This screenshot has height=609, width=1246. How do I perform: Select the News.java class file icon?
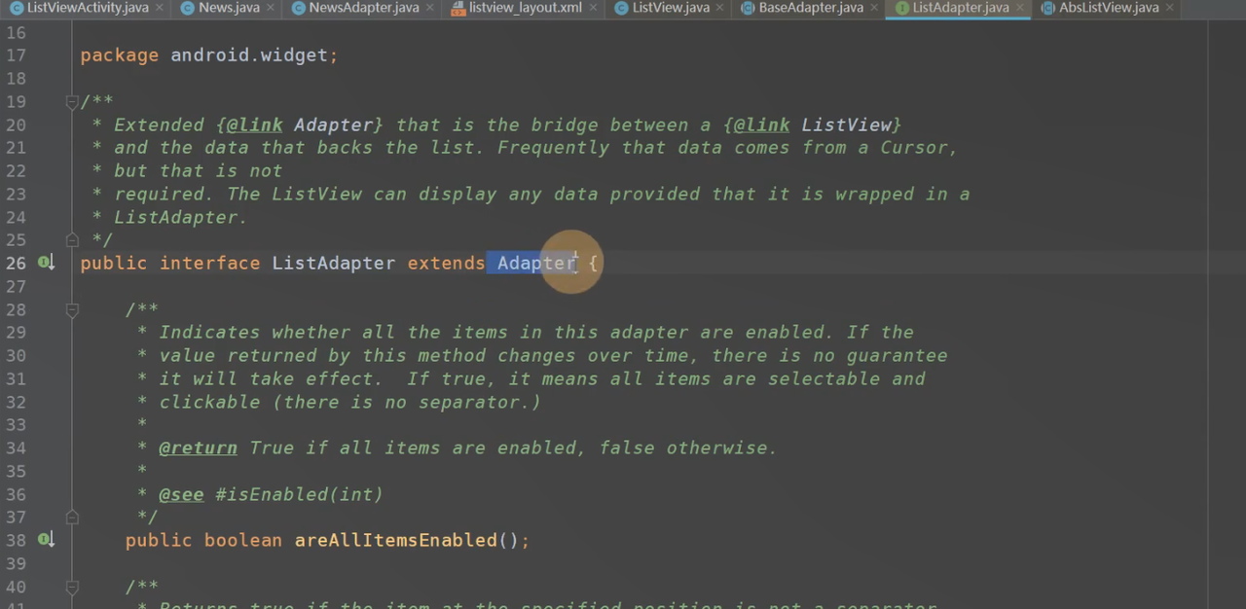188,8
